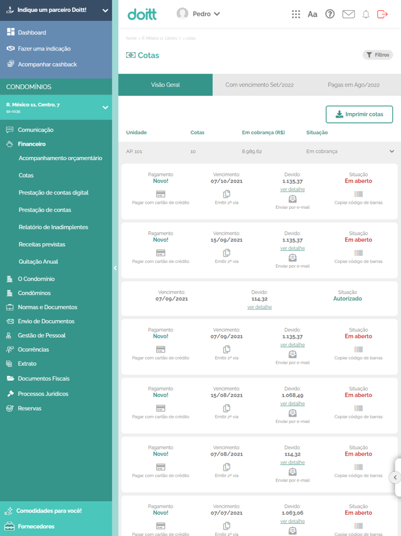401x536 pixels.
Task: Click home breadcrumb link
Action: [131, 38]
